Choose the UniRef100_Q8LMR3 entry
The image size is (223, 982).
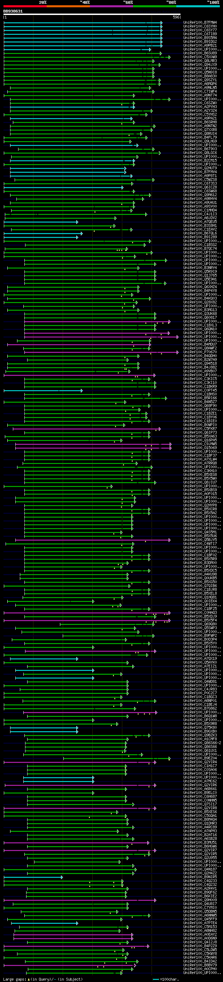pos(200,61)
